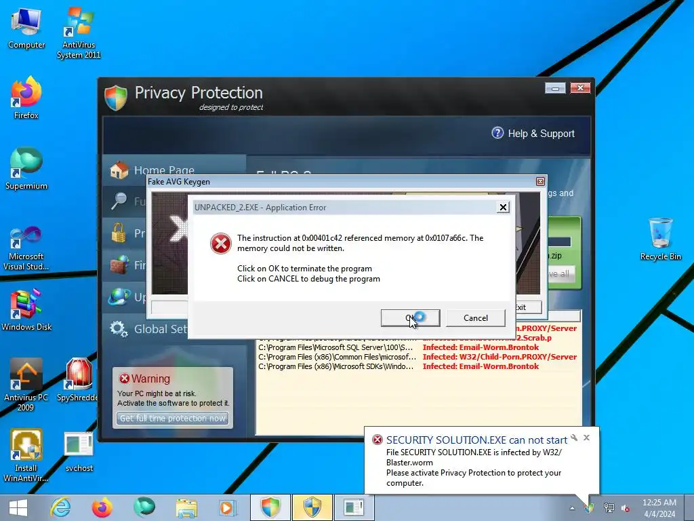Viewport: 694px width, 521px height.
Task: Open the Recycle Bin
Action: point(660,238)
